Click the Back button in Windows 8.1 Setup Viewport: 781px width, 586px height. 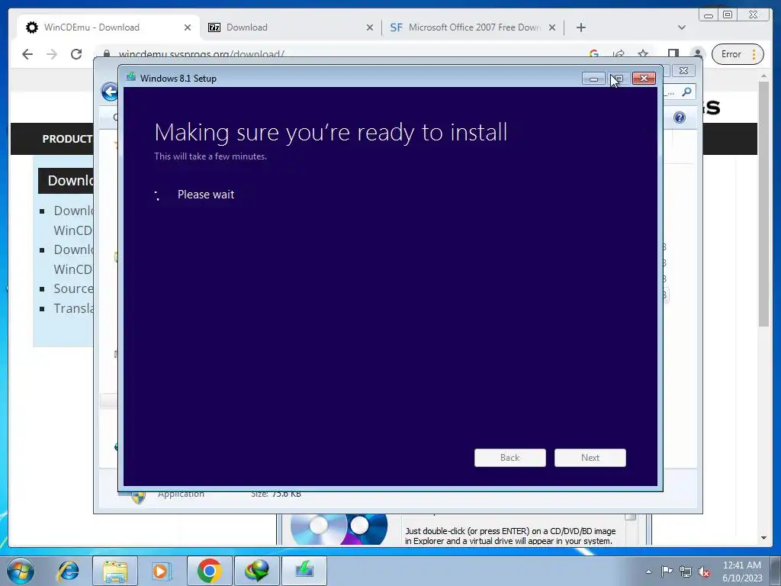pos(510,458)
